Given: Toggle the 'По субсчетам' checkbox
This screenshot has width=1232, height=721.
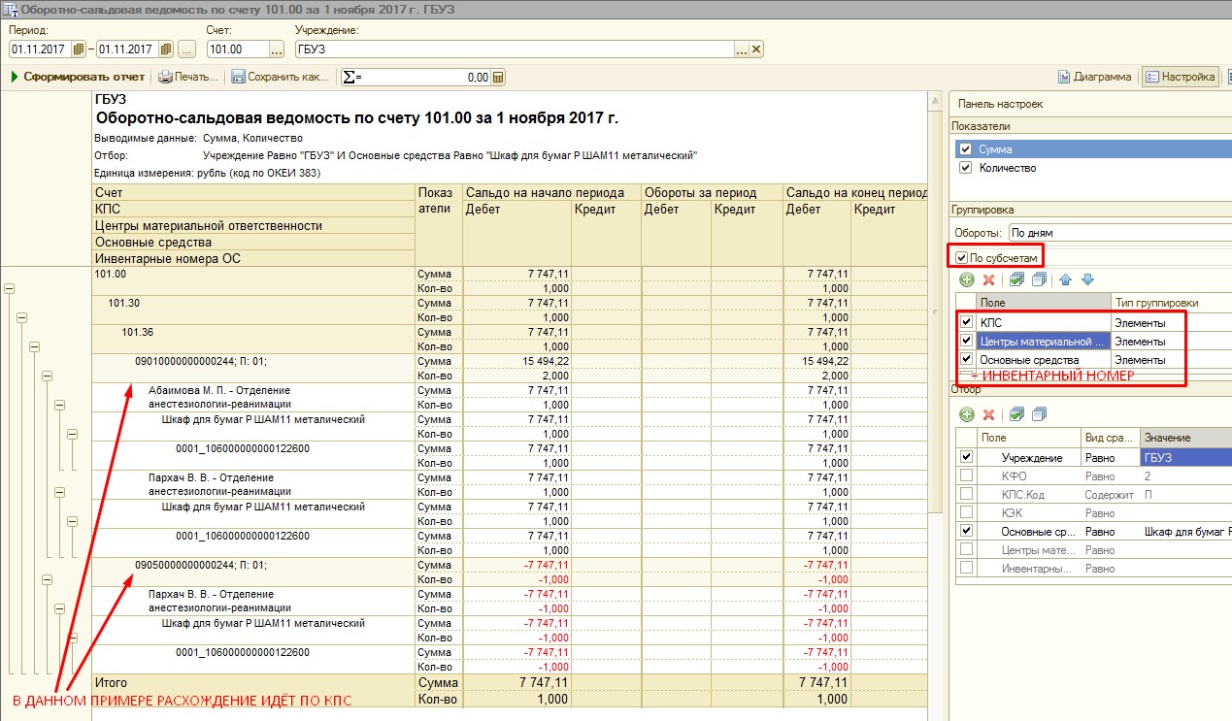Looking at the screenshot, I should (x=961, y=257).
